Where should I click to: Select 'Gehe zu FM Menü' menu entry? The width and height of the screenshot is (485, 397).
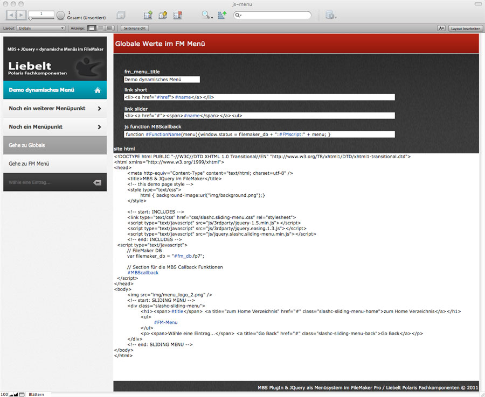pos(29,164)
